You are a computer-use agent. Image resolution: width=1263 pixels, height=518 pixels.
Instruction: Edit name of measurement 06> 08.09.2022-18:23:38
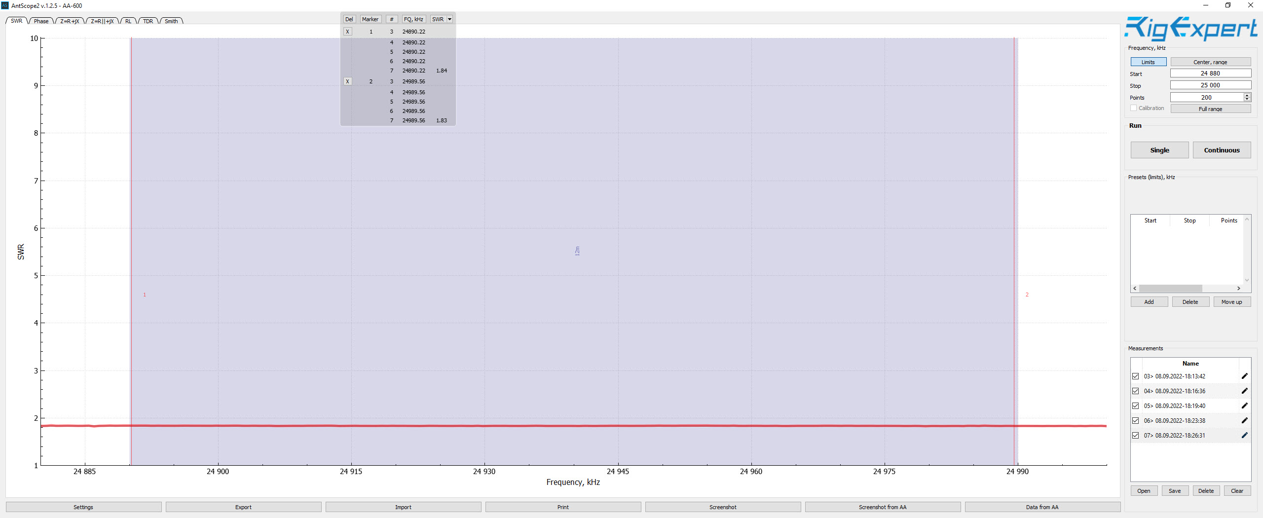1244,420
